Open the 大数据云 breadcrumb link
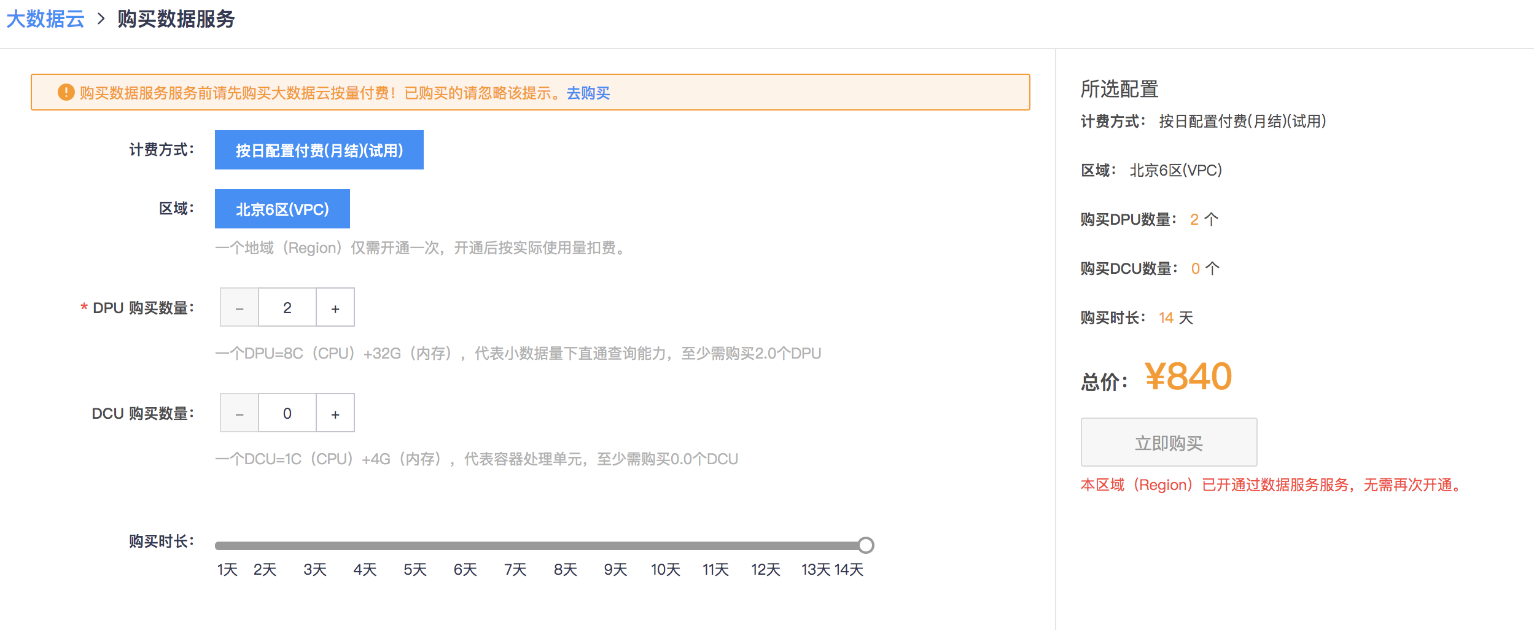Screen dimensions: 1534x630 (45, 19)
